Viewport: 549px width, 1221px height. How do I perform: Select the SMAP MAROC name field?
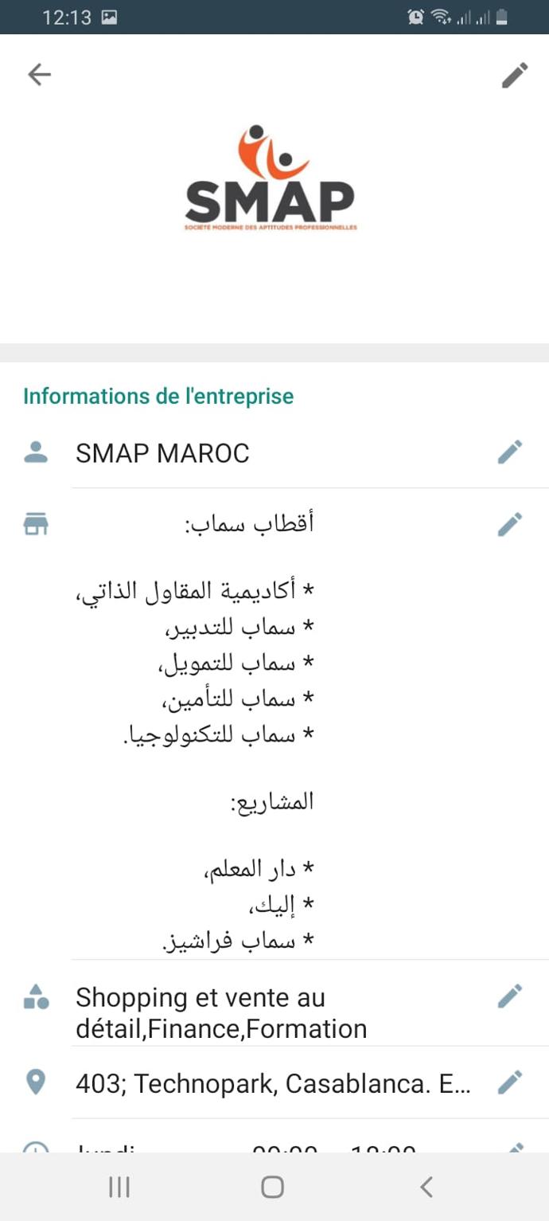162,453
